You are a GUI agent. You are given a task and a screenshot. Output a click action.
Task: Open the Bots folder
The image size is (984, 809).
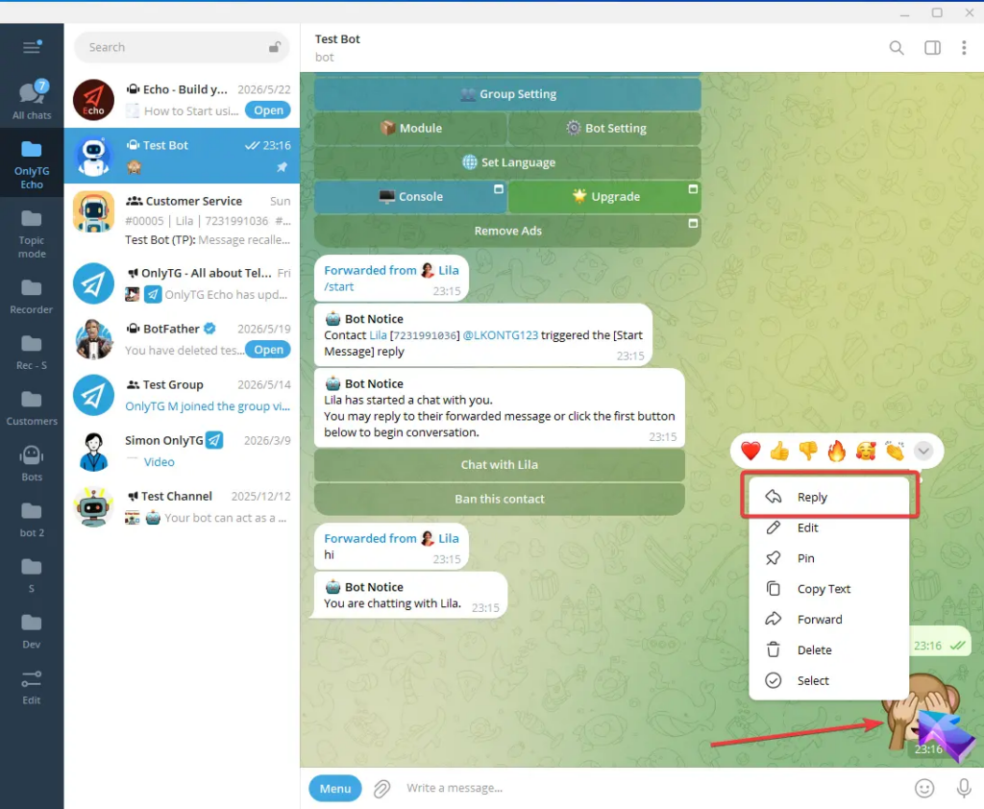tap(32, 464)
